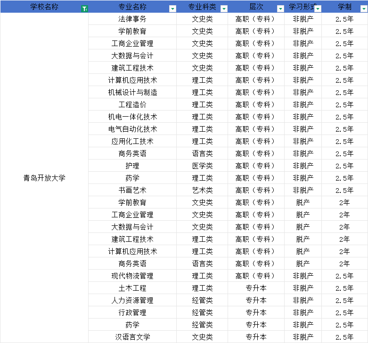Select 理工类 in the 土木工程 row
368x343 pixels.
tap(202, 288)
